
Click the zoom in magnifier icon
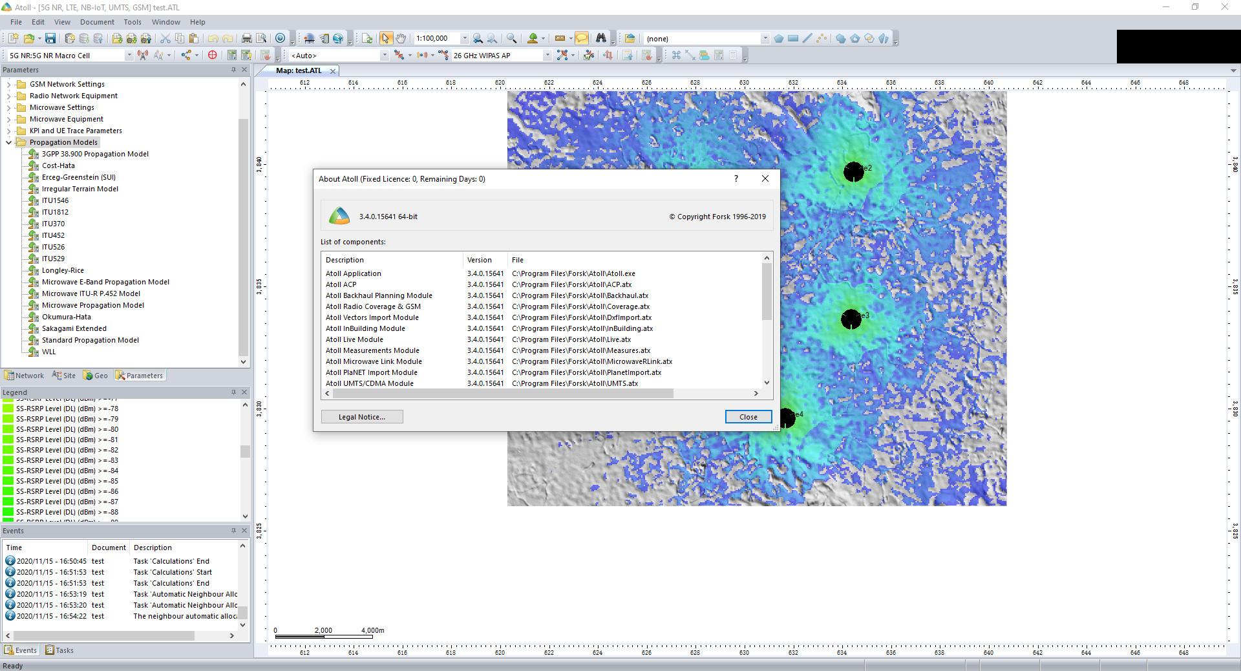click(x=511, y=39)
